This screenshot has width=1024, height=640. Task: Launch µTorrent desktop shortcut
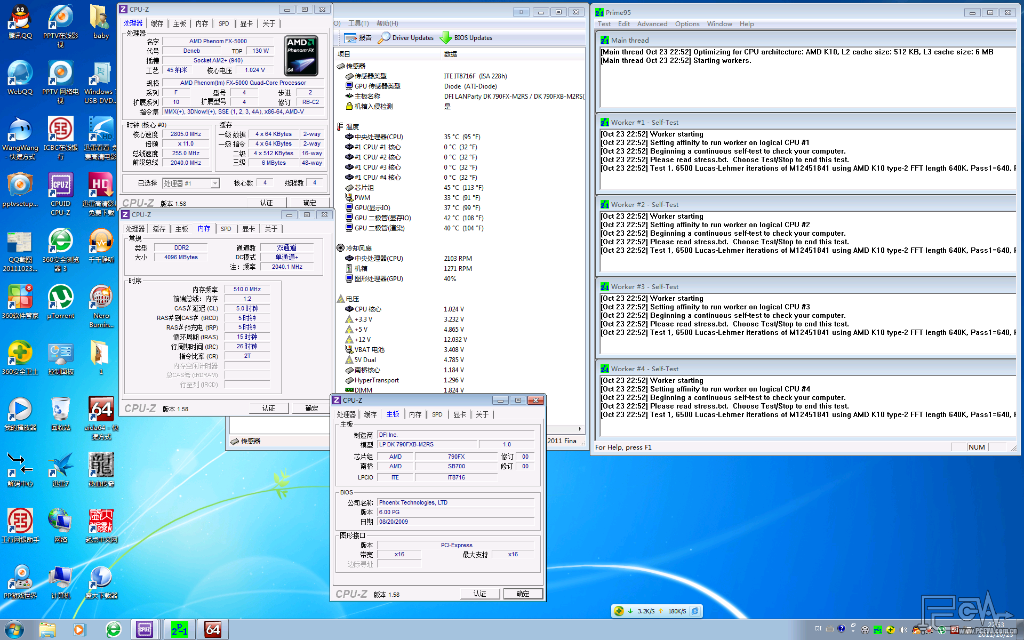[60, 302]
